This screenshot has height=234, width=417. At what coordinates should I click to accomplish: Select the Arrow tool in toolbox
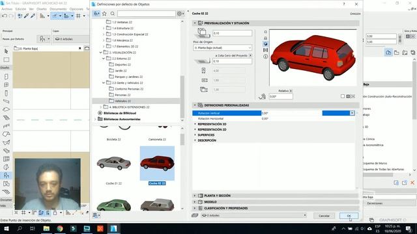pos(6,51)
